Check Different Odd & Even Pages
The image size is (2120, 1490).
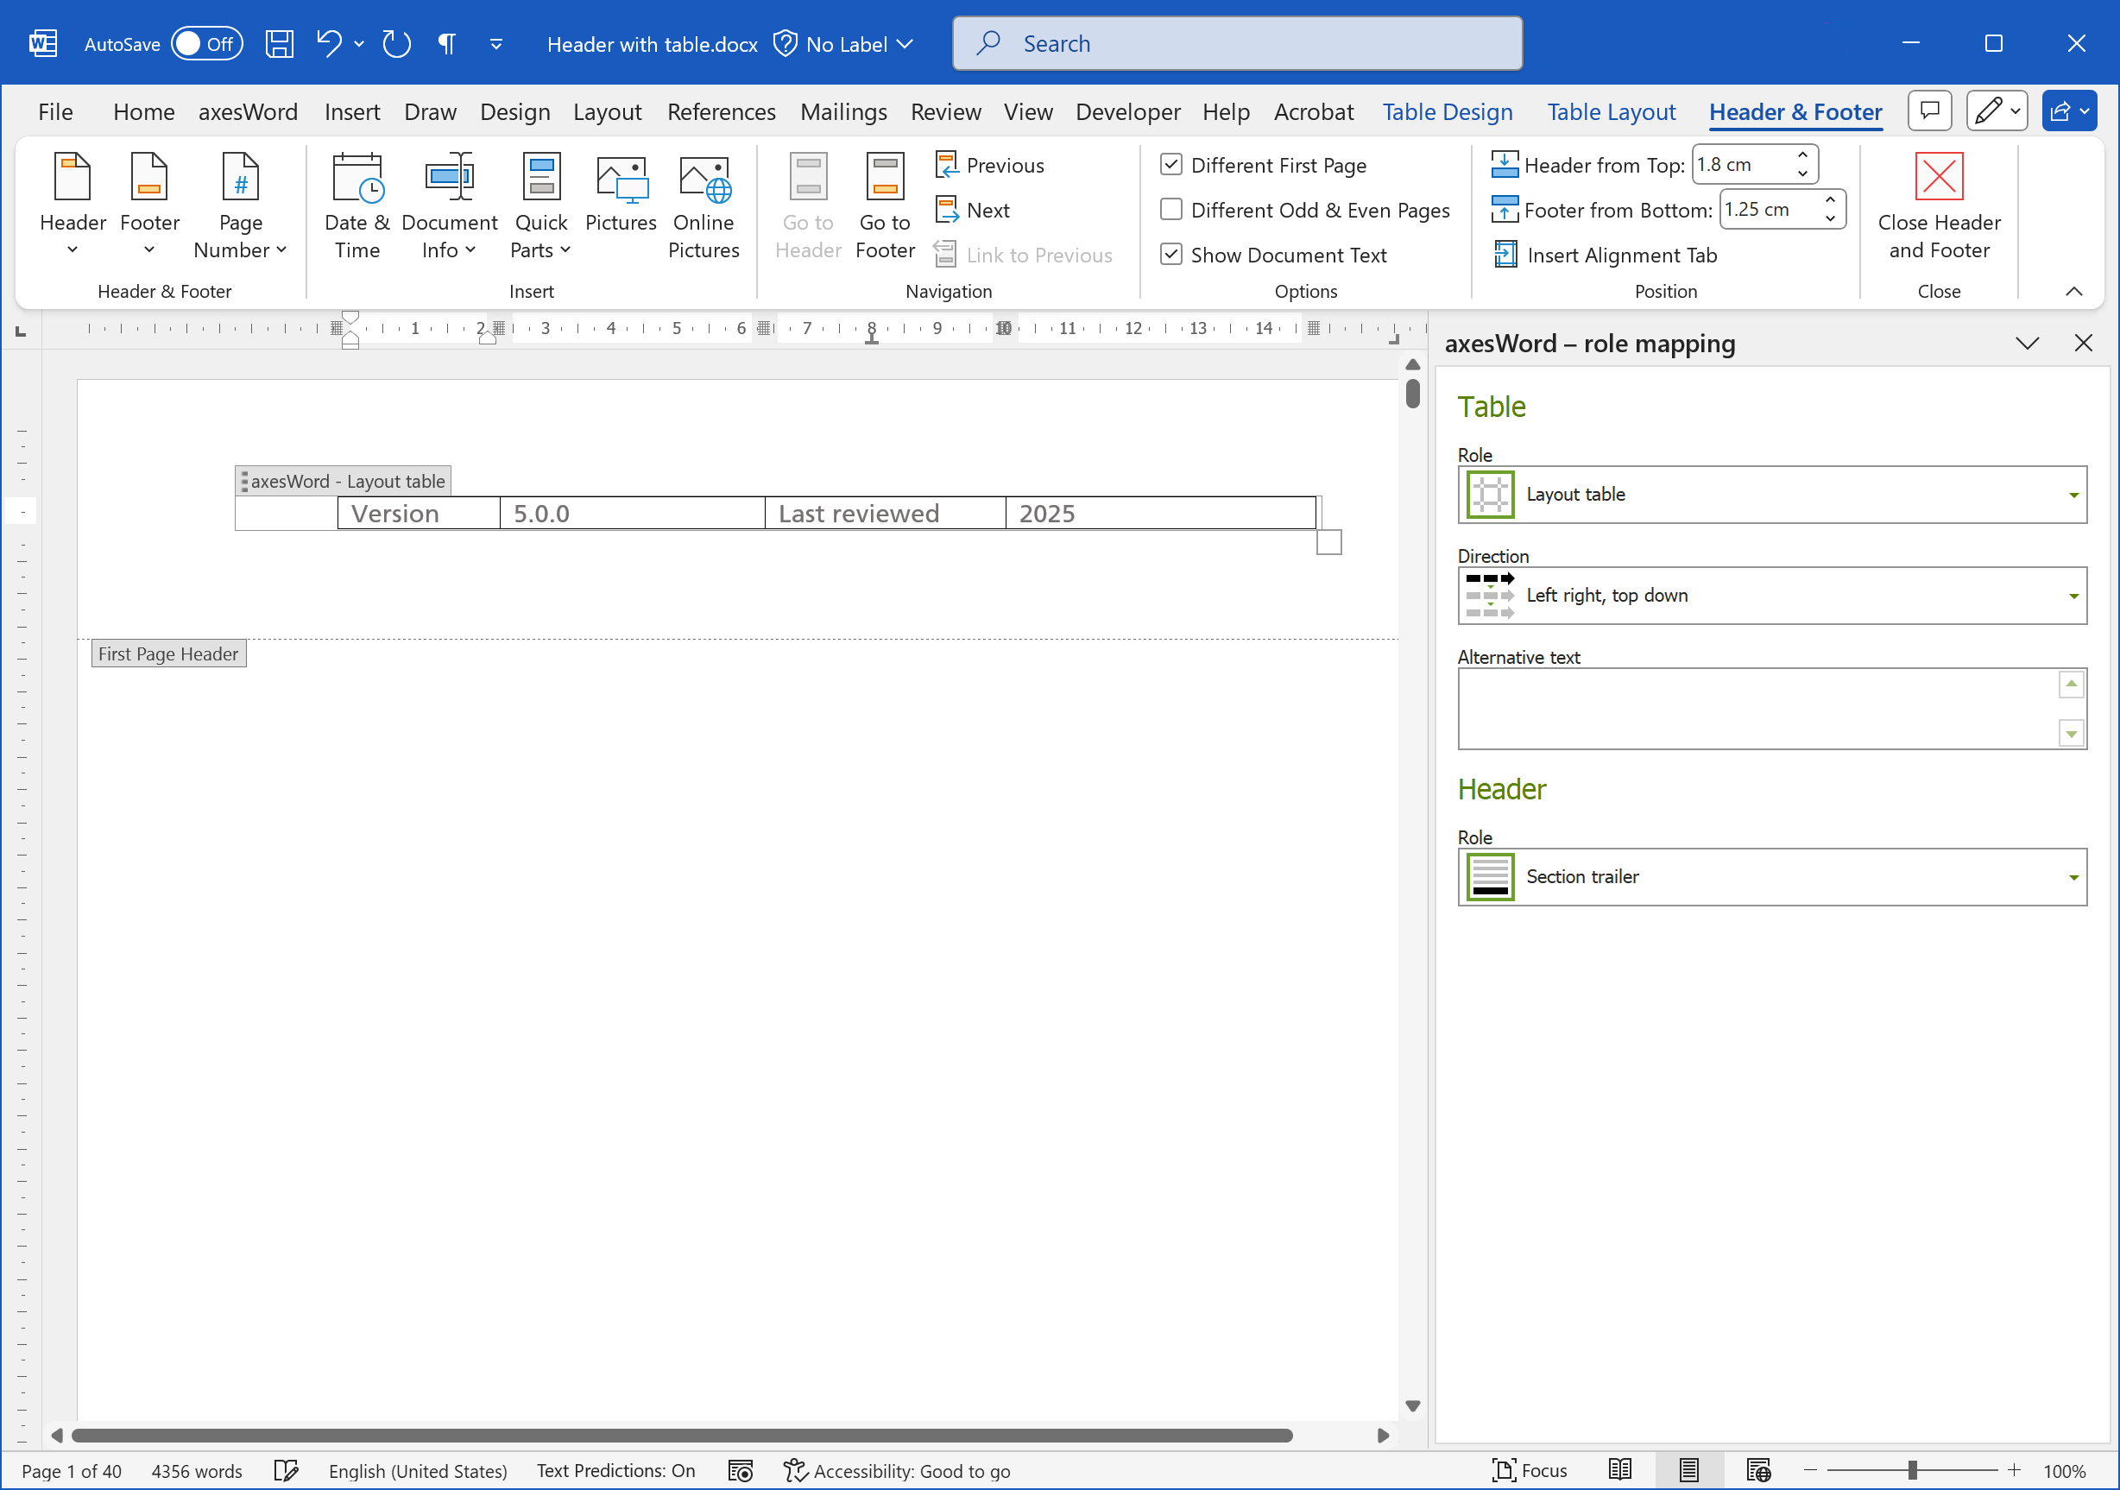coord(1170,210)
